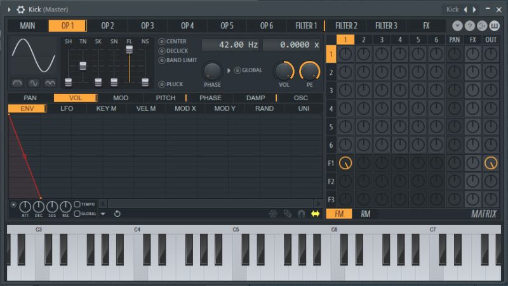508x286 pixels.
Task: Toggle the GLOBAL phase option
Action: pos(248,70)
